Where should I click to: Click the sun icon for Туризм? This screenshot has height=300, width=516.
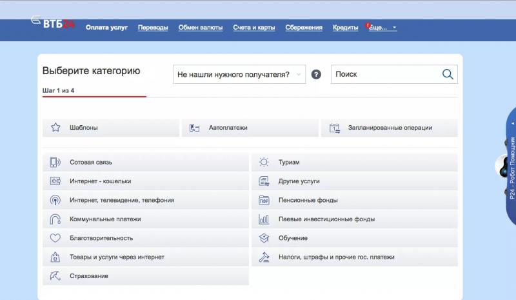(x=264, y=162)
